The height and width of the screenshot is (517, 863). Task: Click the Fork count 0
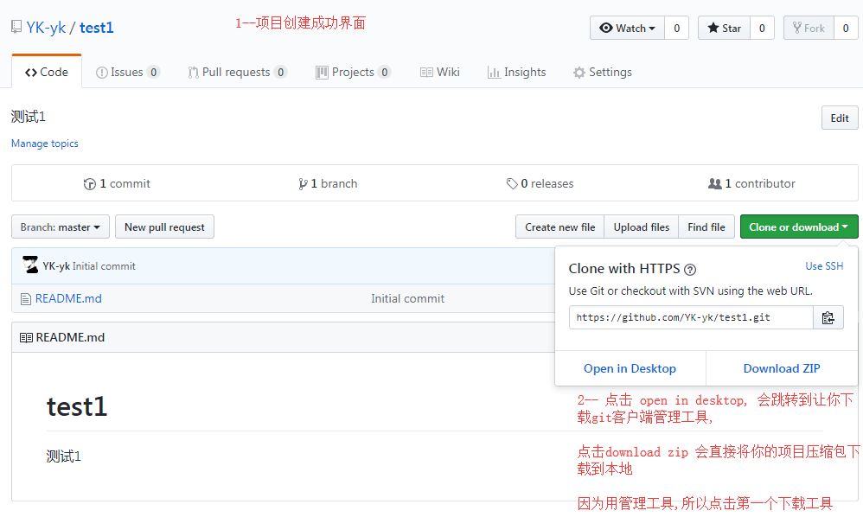(846, 28)
